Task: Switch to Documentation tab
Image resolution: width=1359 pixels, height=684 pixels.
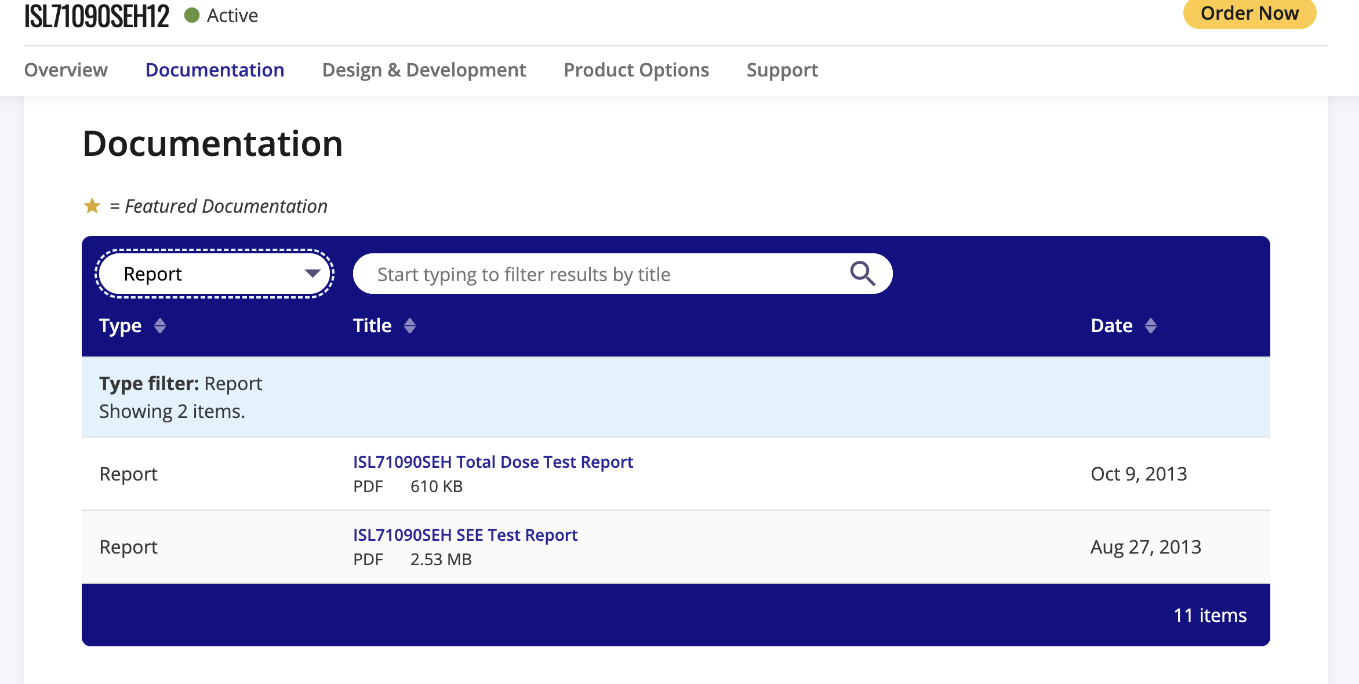Action: point(215,70)
